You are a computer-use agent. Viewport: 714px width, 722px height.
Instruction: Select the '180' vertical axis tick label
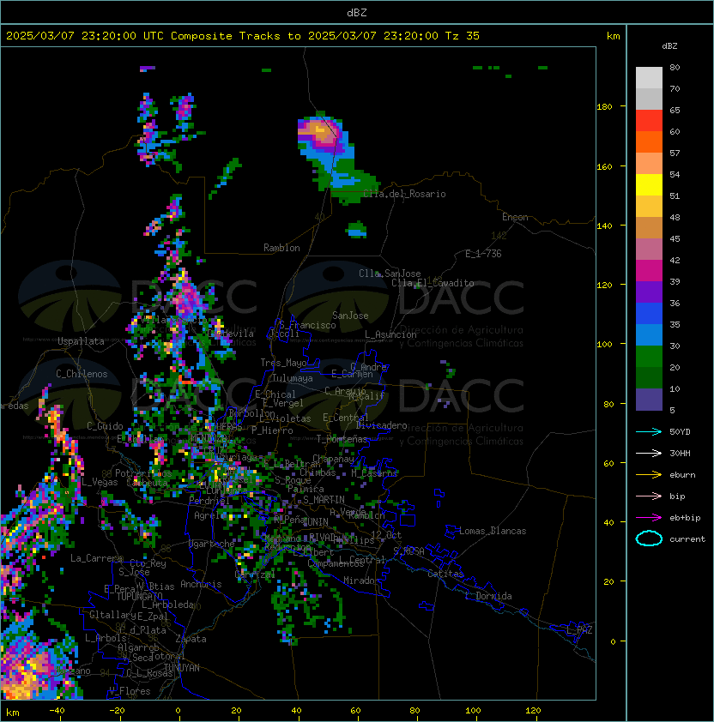(x=604, y=107)
